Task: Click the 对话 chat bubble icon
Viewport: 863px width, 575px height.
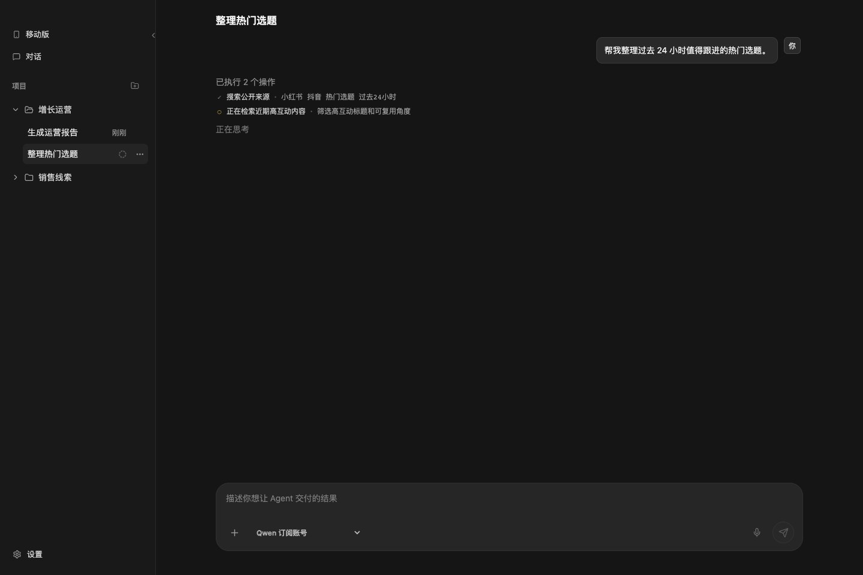Action: 16,56
